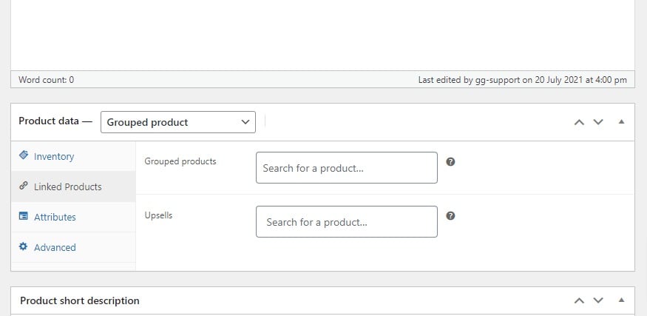This screenshot has height=316, width=647.
Task: Collapse the Product short description panel
Action: (x=621, y=300)
